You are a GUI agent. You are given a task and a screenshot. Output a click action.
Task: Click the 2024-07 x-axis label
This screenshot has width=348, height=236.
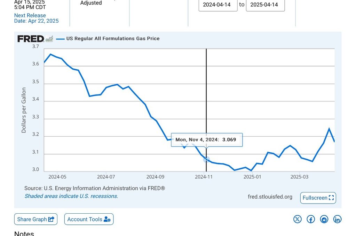coord(106,177)
